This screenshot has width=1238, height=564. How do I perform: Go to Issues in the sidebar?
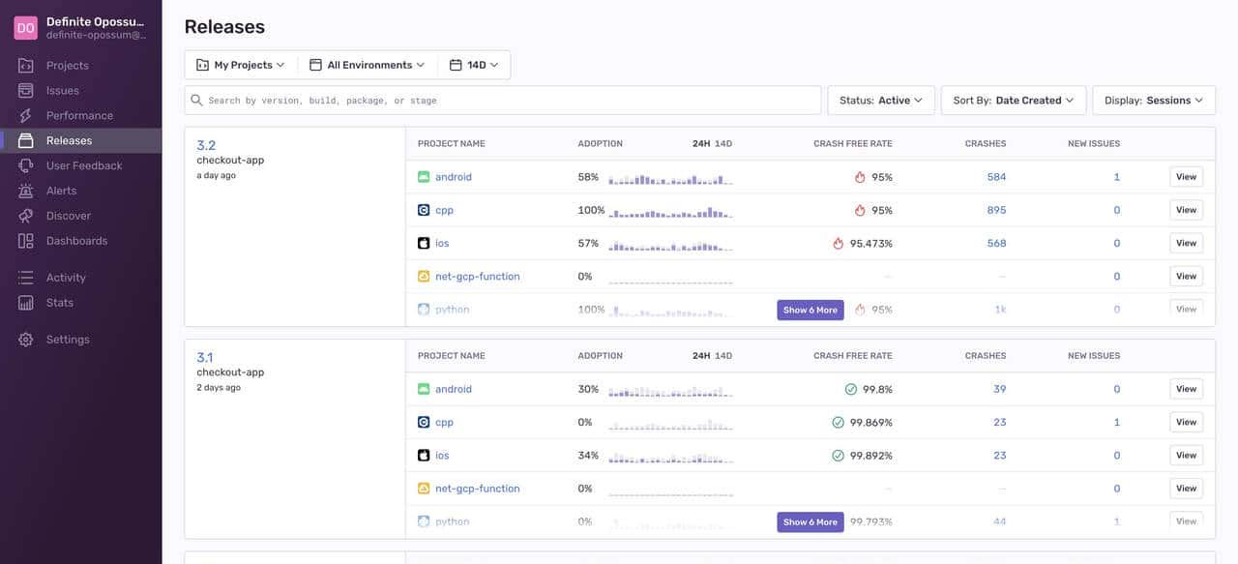tap(63, 91)
